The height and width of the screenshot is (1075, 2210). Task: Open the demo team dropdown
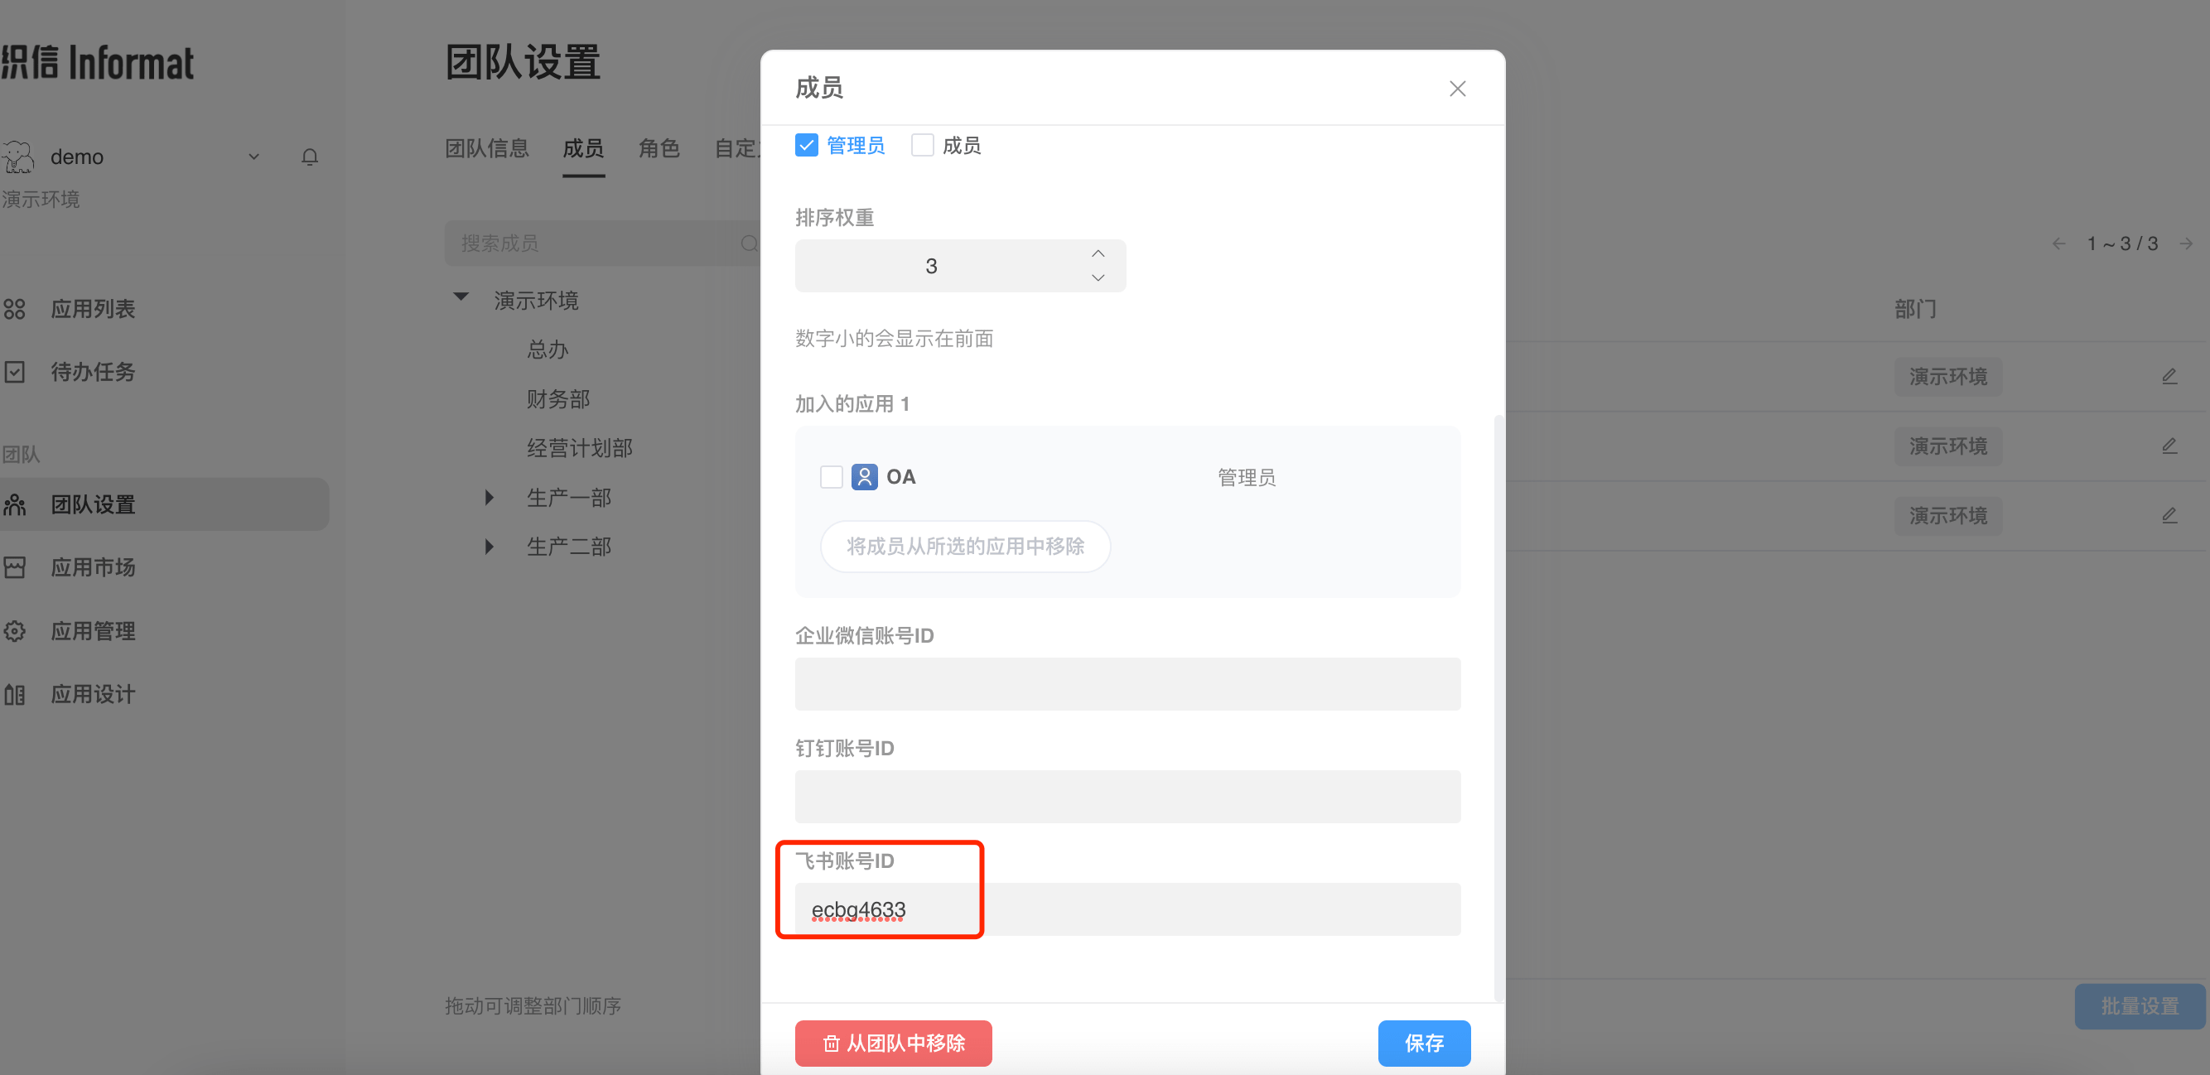[x=254, y=157]
